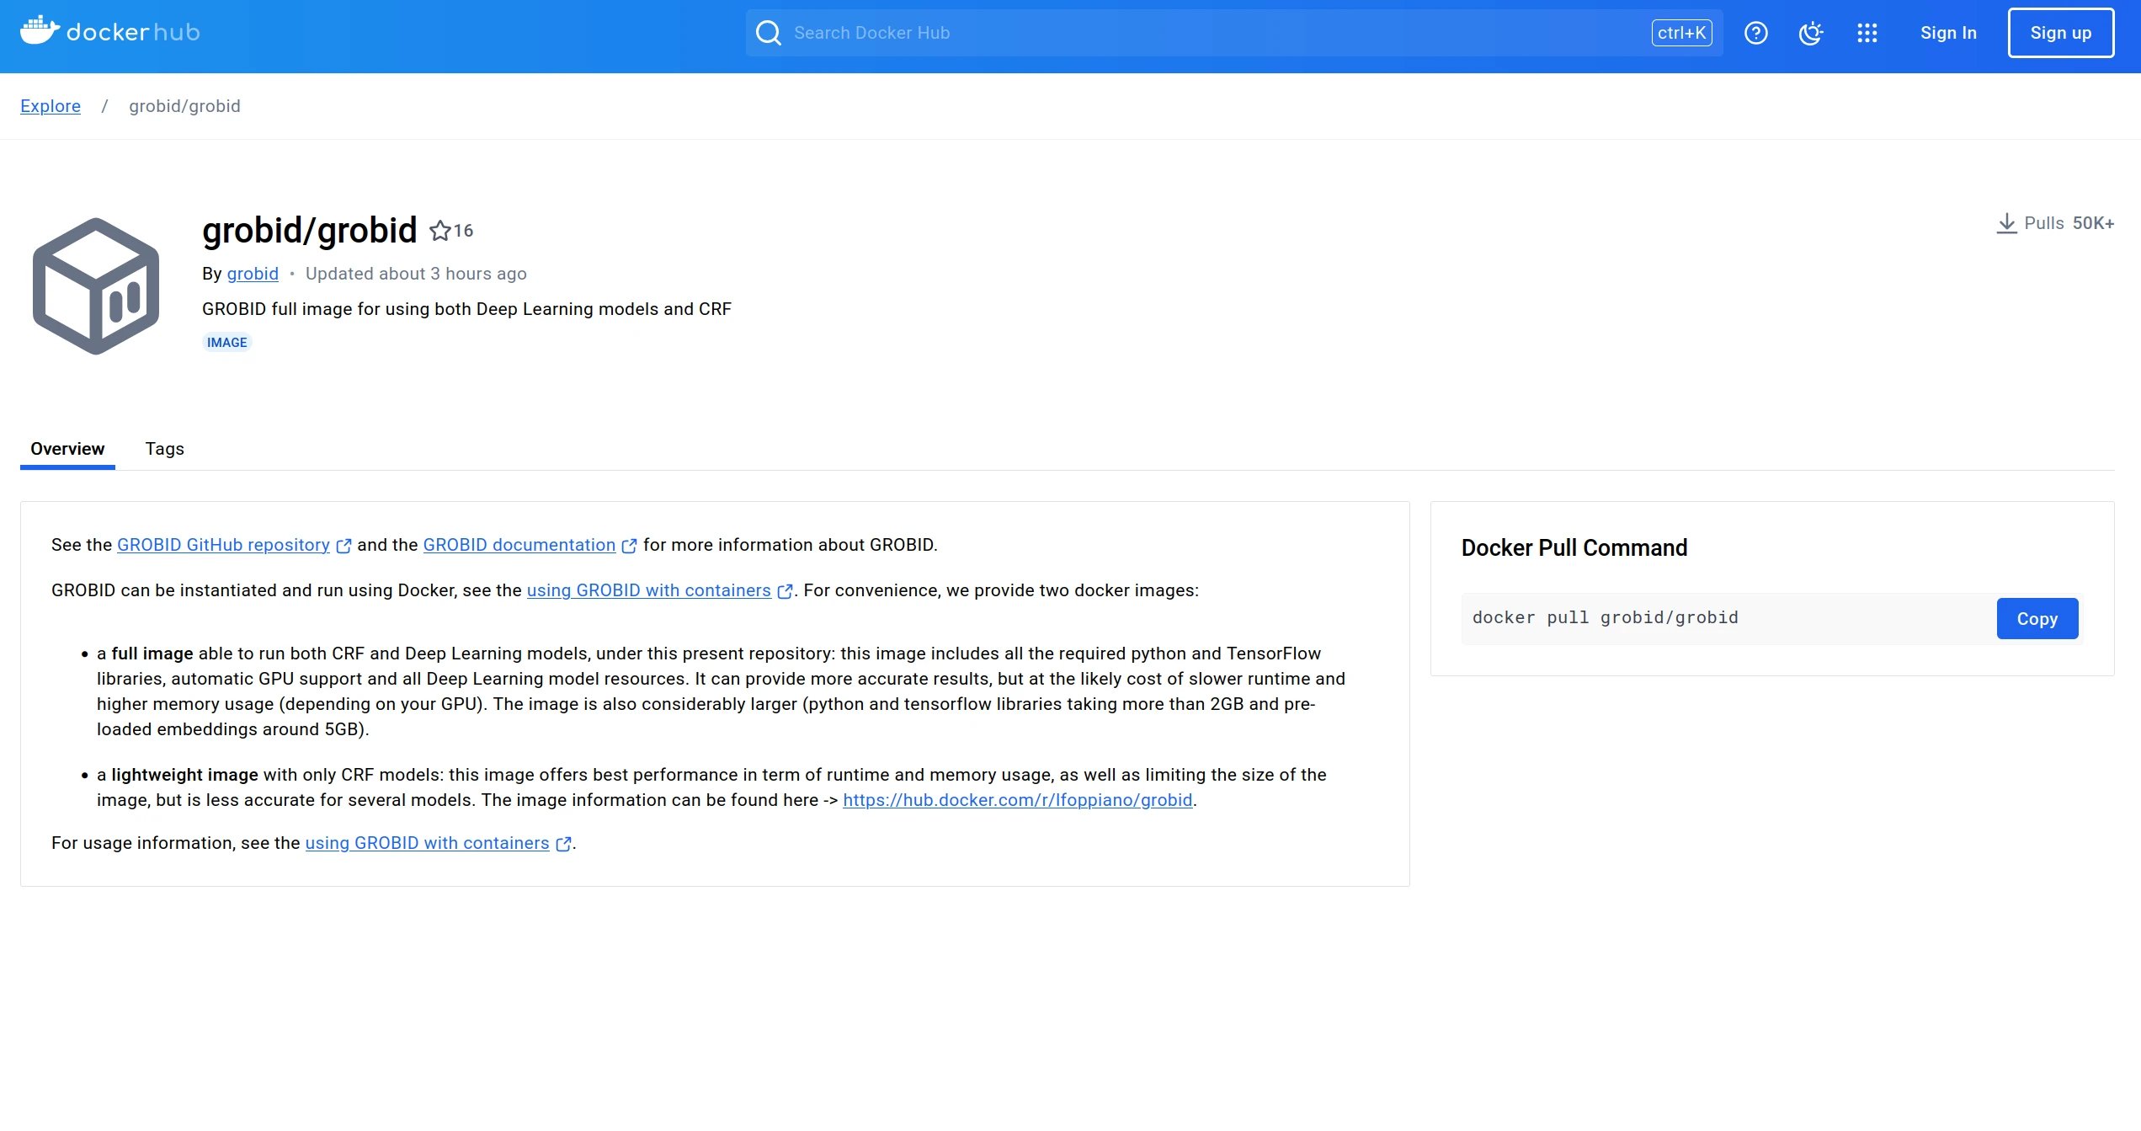Click the 'Updated about 3 hours ago' text
Screen dimensions: 2141x1131
point(416,274)
